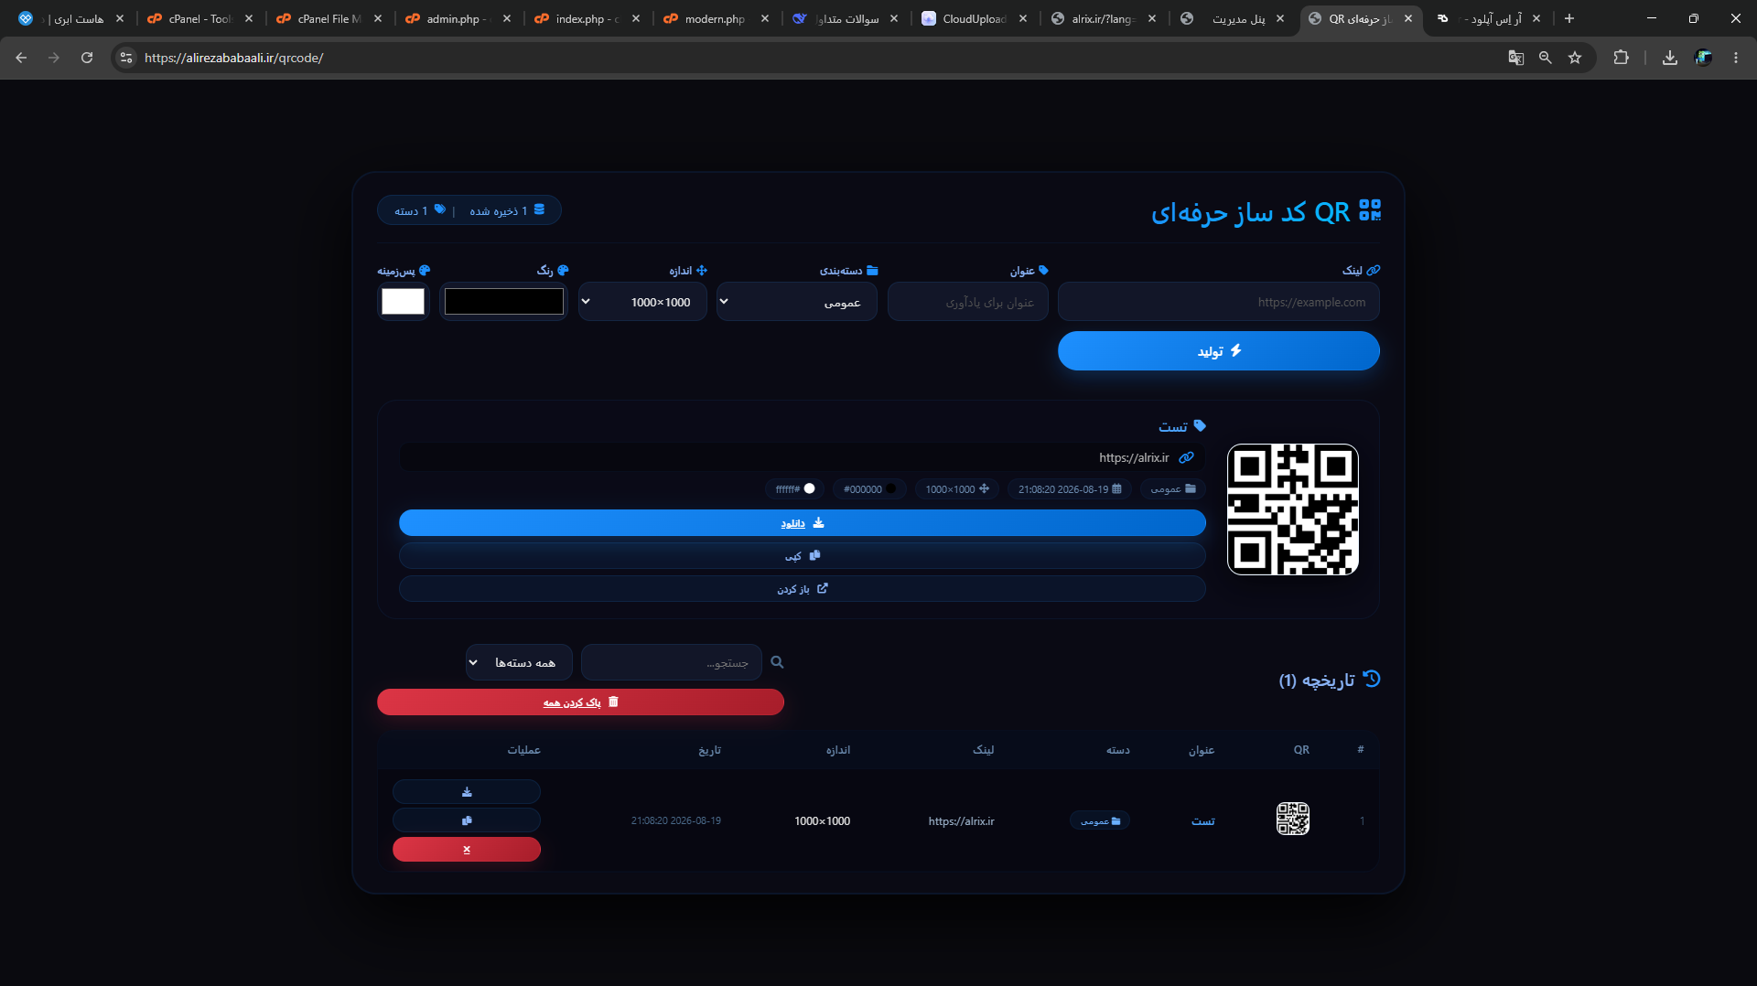
Task: Open the 1000×1000 size dropdown
Action: click(641, 302)
